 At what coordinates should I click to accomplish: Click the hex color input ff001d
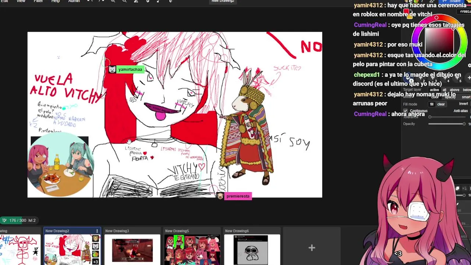click(465, 12)
